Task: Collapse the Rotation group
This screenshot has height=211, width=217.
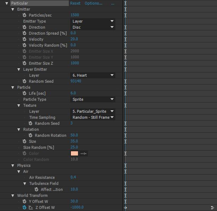Action: coord(19,129)
